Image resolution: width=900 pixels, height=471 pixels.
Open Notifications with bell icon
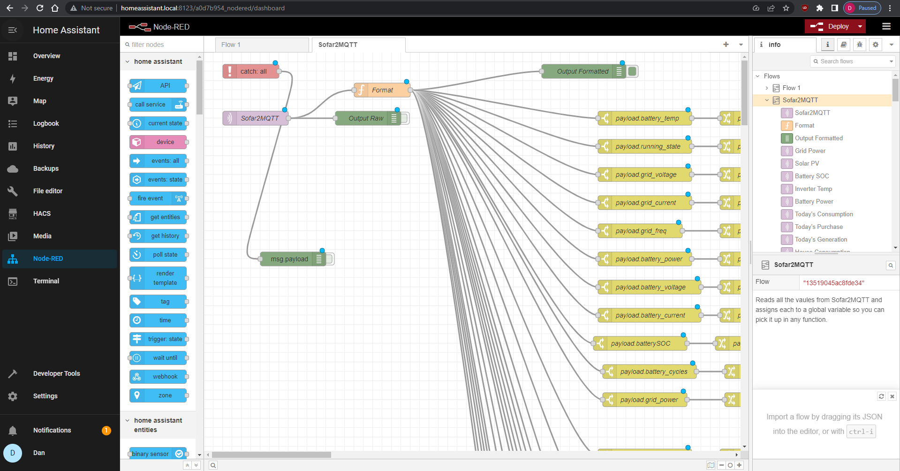pos(59,430)
